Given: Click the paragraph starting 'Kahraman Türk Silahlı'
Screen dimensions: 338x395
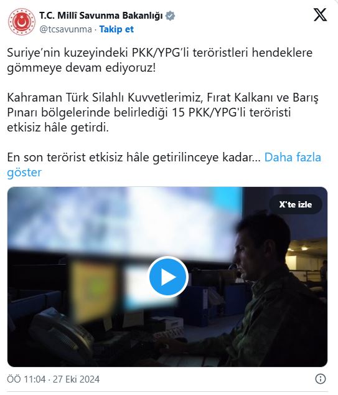Looking at the screenshot, I should click(x=162, y=112).
